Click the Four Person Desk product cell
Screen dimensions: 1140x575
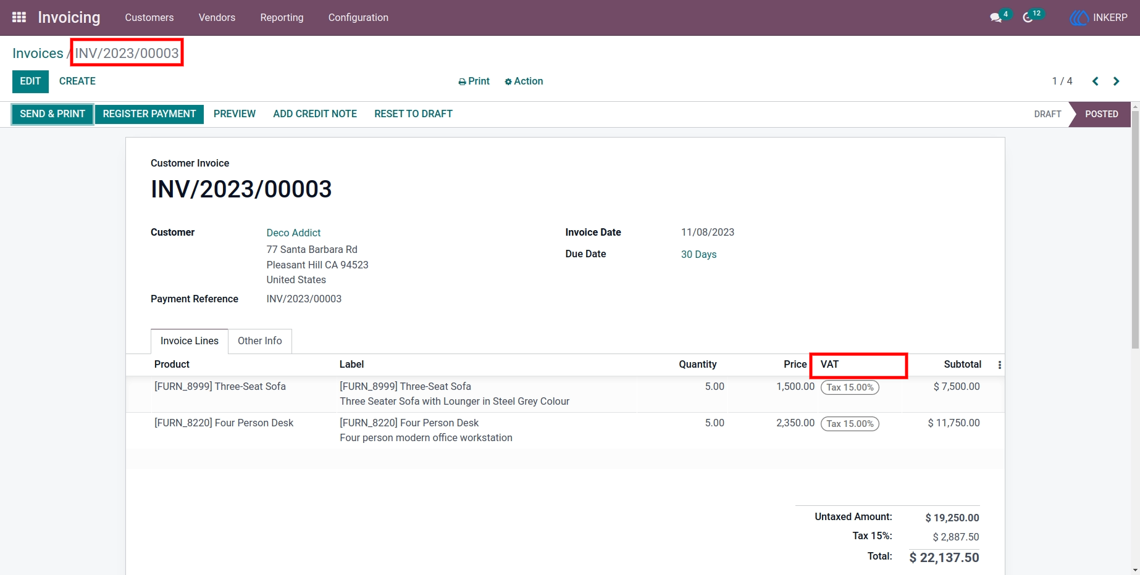point(224,423)
